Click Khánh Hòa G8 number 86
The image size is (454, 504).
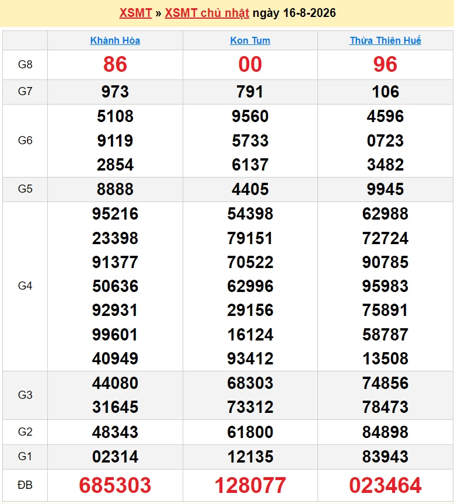pyautogui.click(x=116, y=64)
